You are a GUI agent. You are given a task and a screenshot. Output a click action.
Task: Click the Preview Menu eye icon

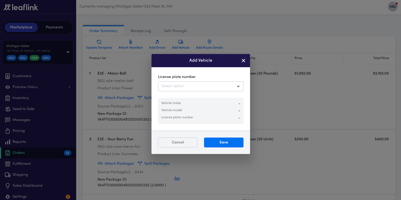point(8,87)
